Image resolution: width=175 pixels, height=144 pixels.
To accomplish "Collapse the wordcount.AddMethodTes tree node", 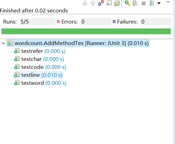I will pyautogui.click(x=3, y=43).
